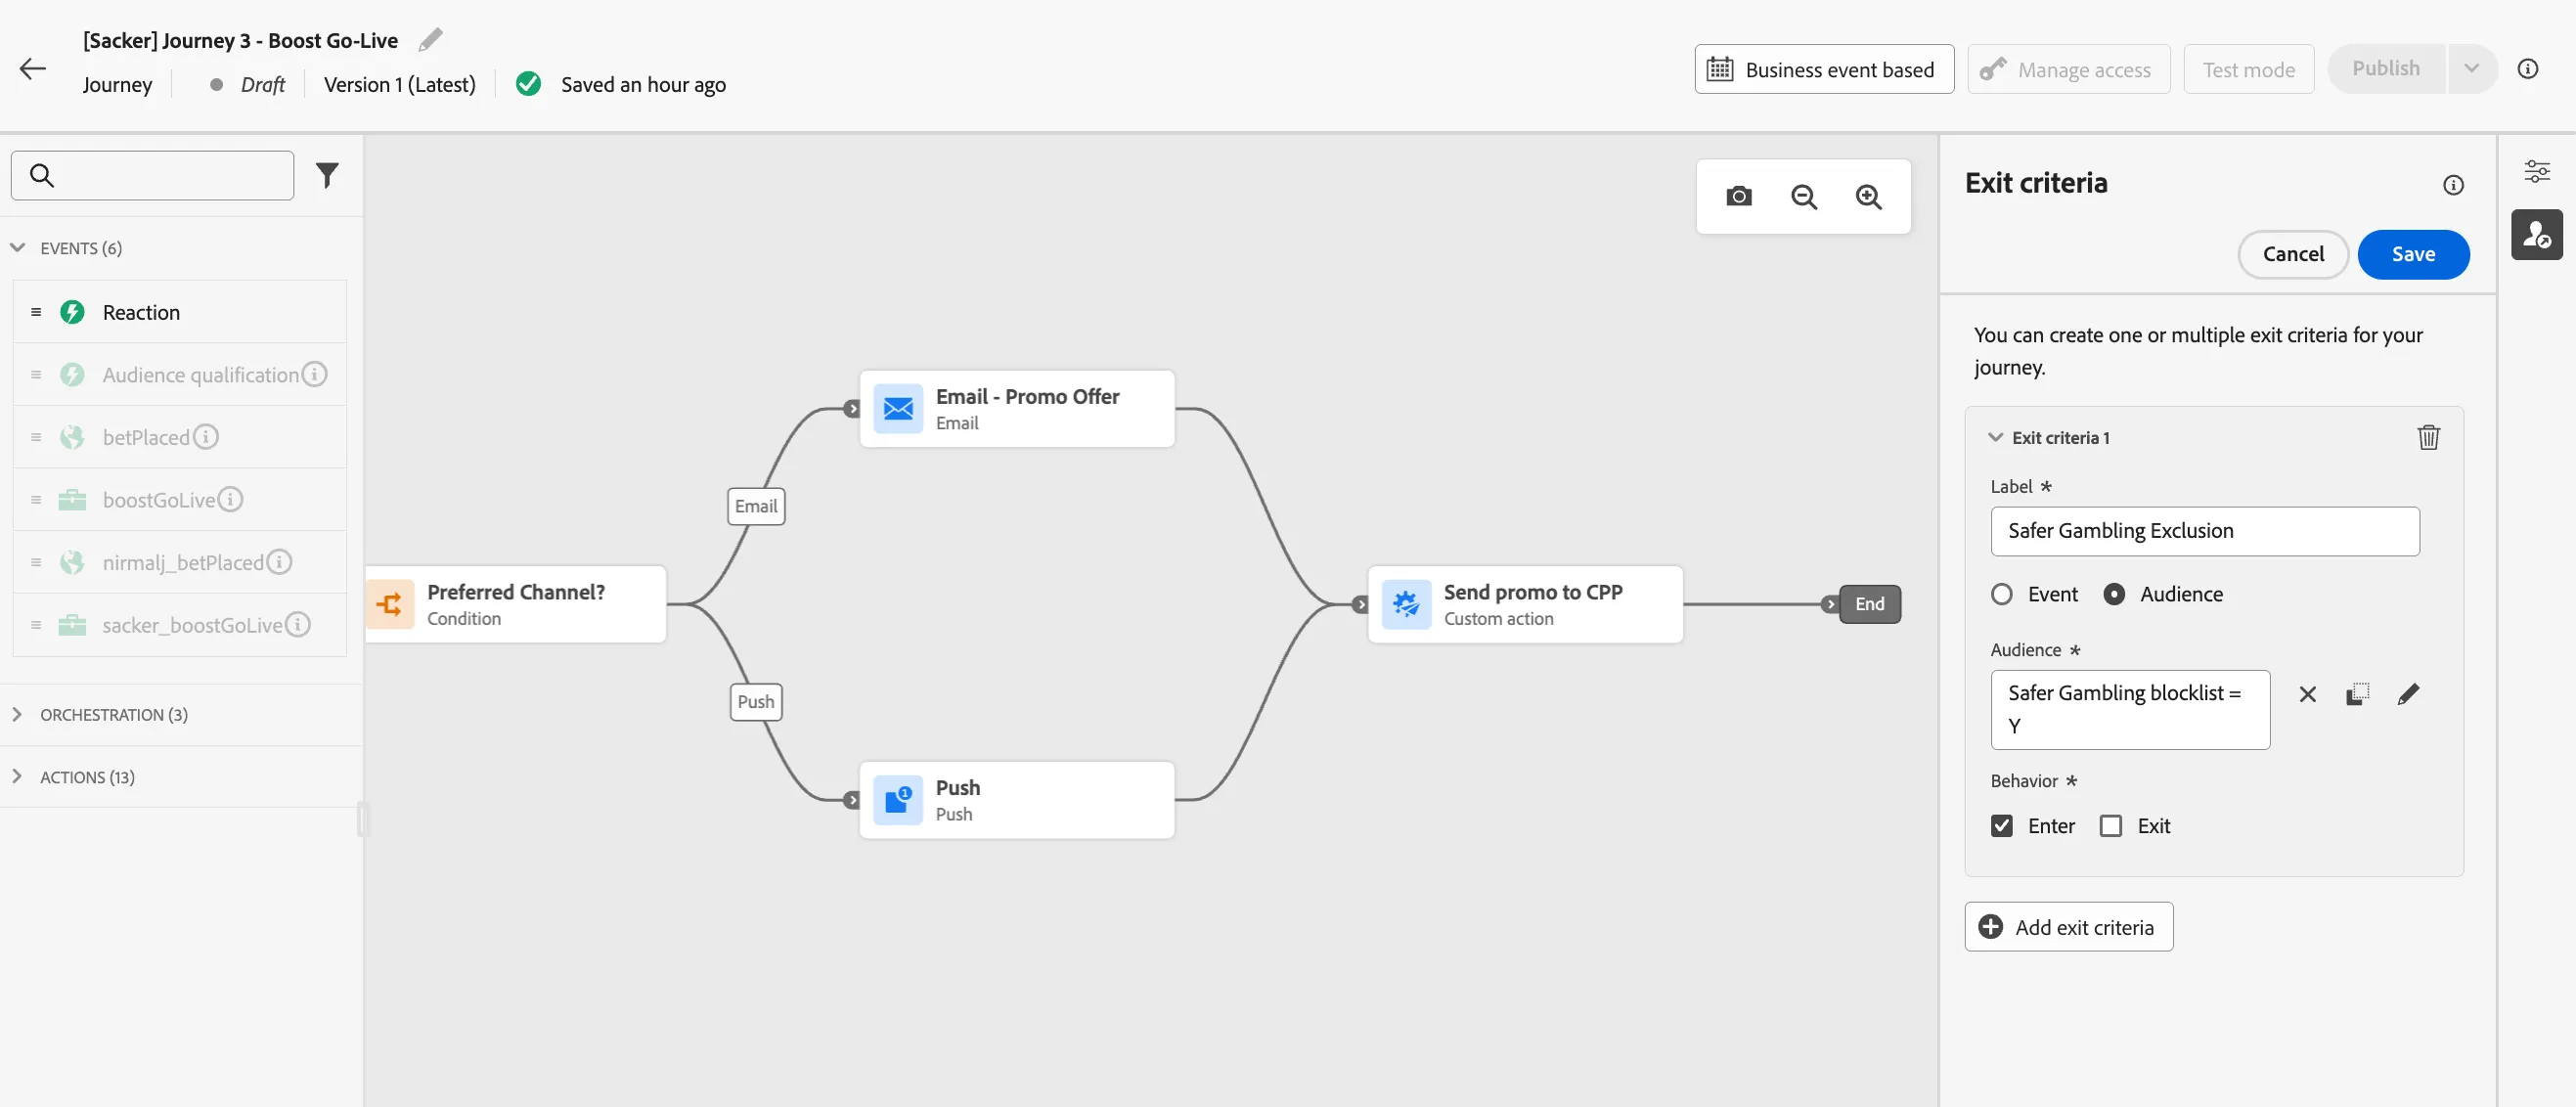Open journey properties sliders icon
This screenshot has width=2576, height=1107.
(2536, 171)
